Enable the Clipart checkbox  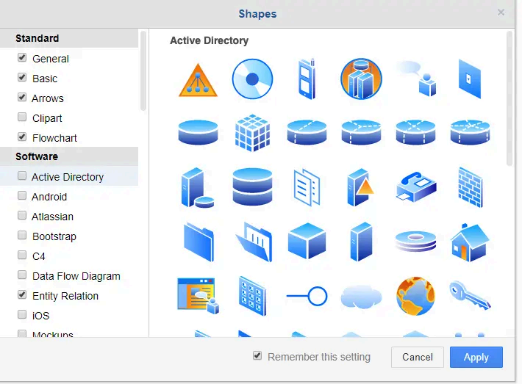click(x=22, y=117)
